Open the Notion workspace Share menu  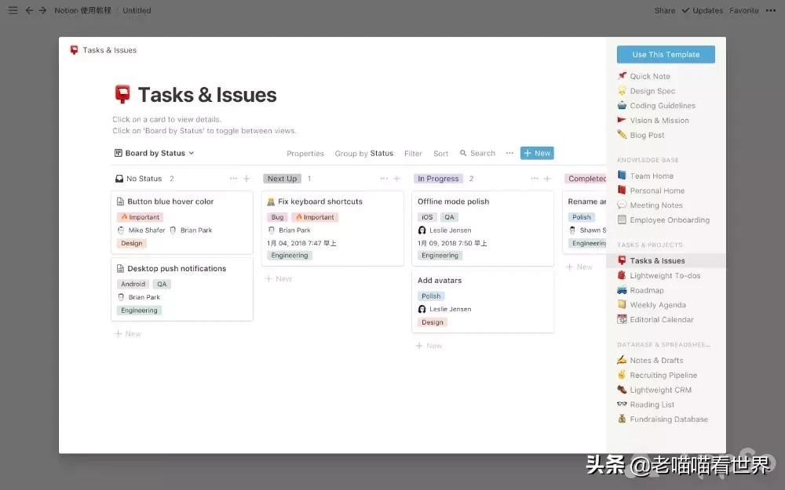click(664, 10)
